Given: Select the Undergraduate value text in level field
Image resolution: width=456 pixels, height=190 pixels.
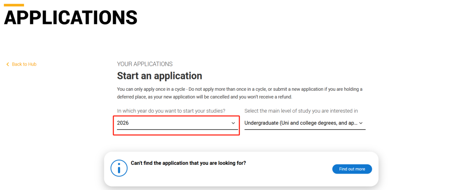Looking at the screenshot, I should [x=301, y=123].
